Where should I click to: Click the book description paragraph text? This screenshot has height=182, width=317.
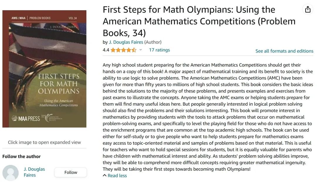pyautogui.click(x=208, y=117)
